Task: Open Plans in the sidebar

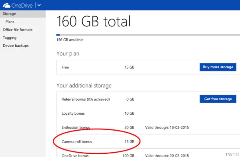Action: tap(10, 22)
